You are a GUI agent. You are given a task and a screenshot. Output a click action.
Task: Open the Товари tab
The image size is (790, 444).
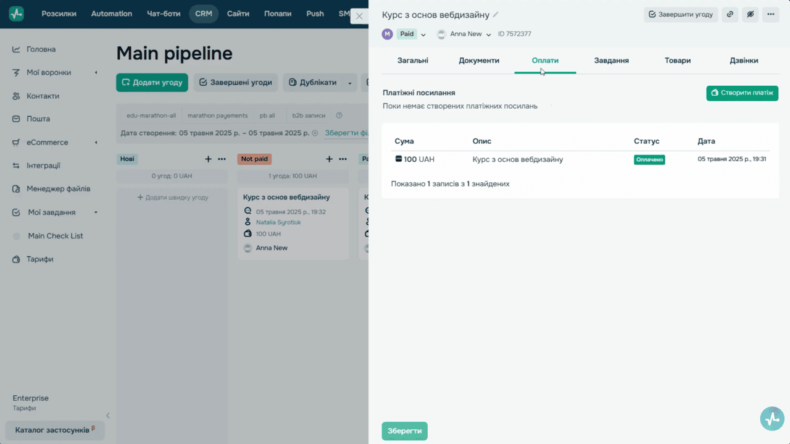678,61
